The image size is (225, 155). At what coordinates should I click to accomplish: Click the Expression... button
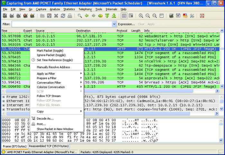point(126,24)
